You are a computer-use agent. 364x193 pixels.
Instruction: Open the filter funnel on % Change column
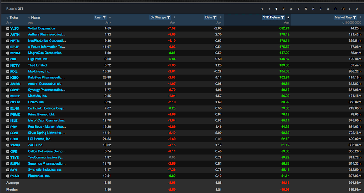pos(169,17)
